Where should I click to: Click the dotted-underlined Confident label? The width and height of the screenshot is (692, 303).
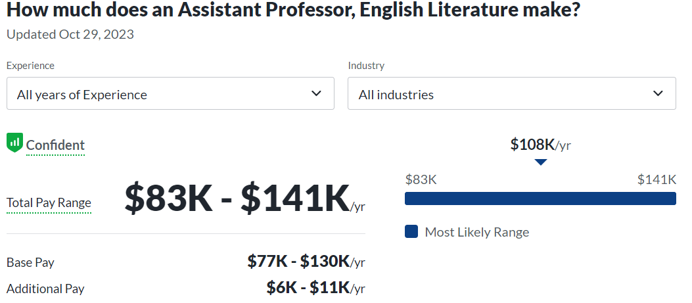[x=55, y=145]
